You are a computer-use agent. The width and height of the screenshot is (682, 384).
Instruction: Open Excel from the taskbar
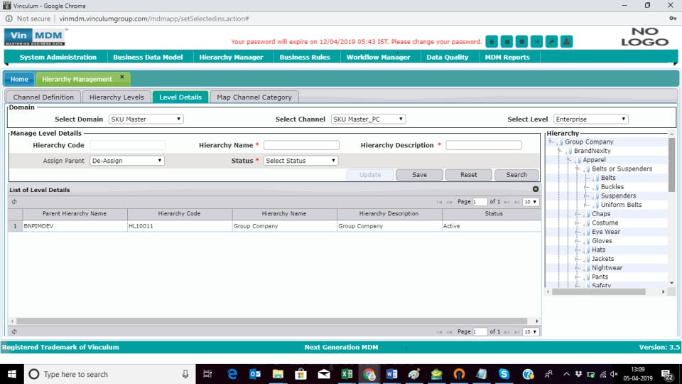[347, 374]
